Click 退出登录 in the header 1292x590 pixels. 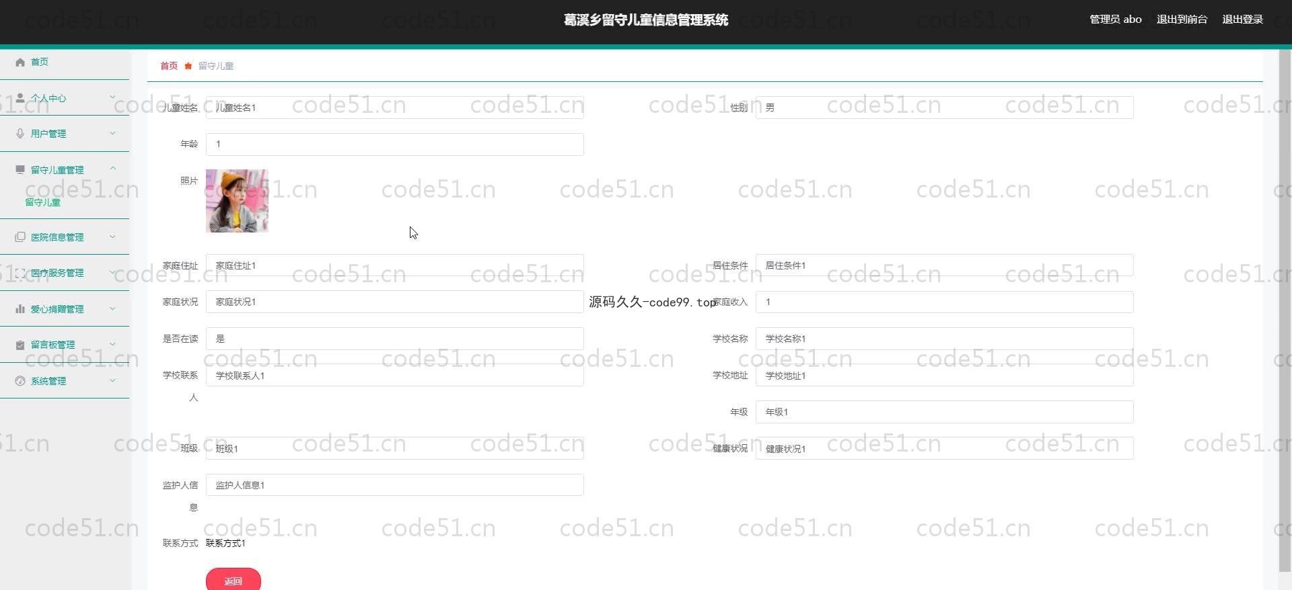click(x=1242, y=19)
